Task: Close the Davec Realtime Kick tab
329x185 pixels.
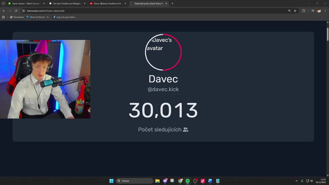Action: click(x=125, y=4)
